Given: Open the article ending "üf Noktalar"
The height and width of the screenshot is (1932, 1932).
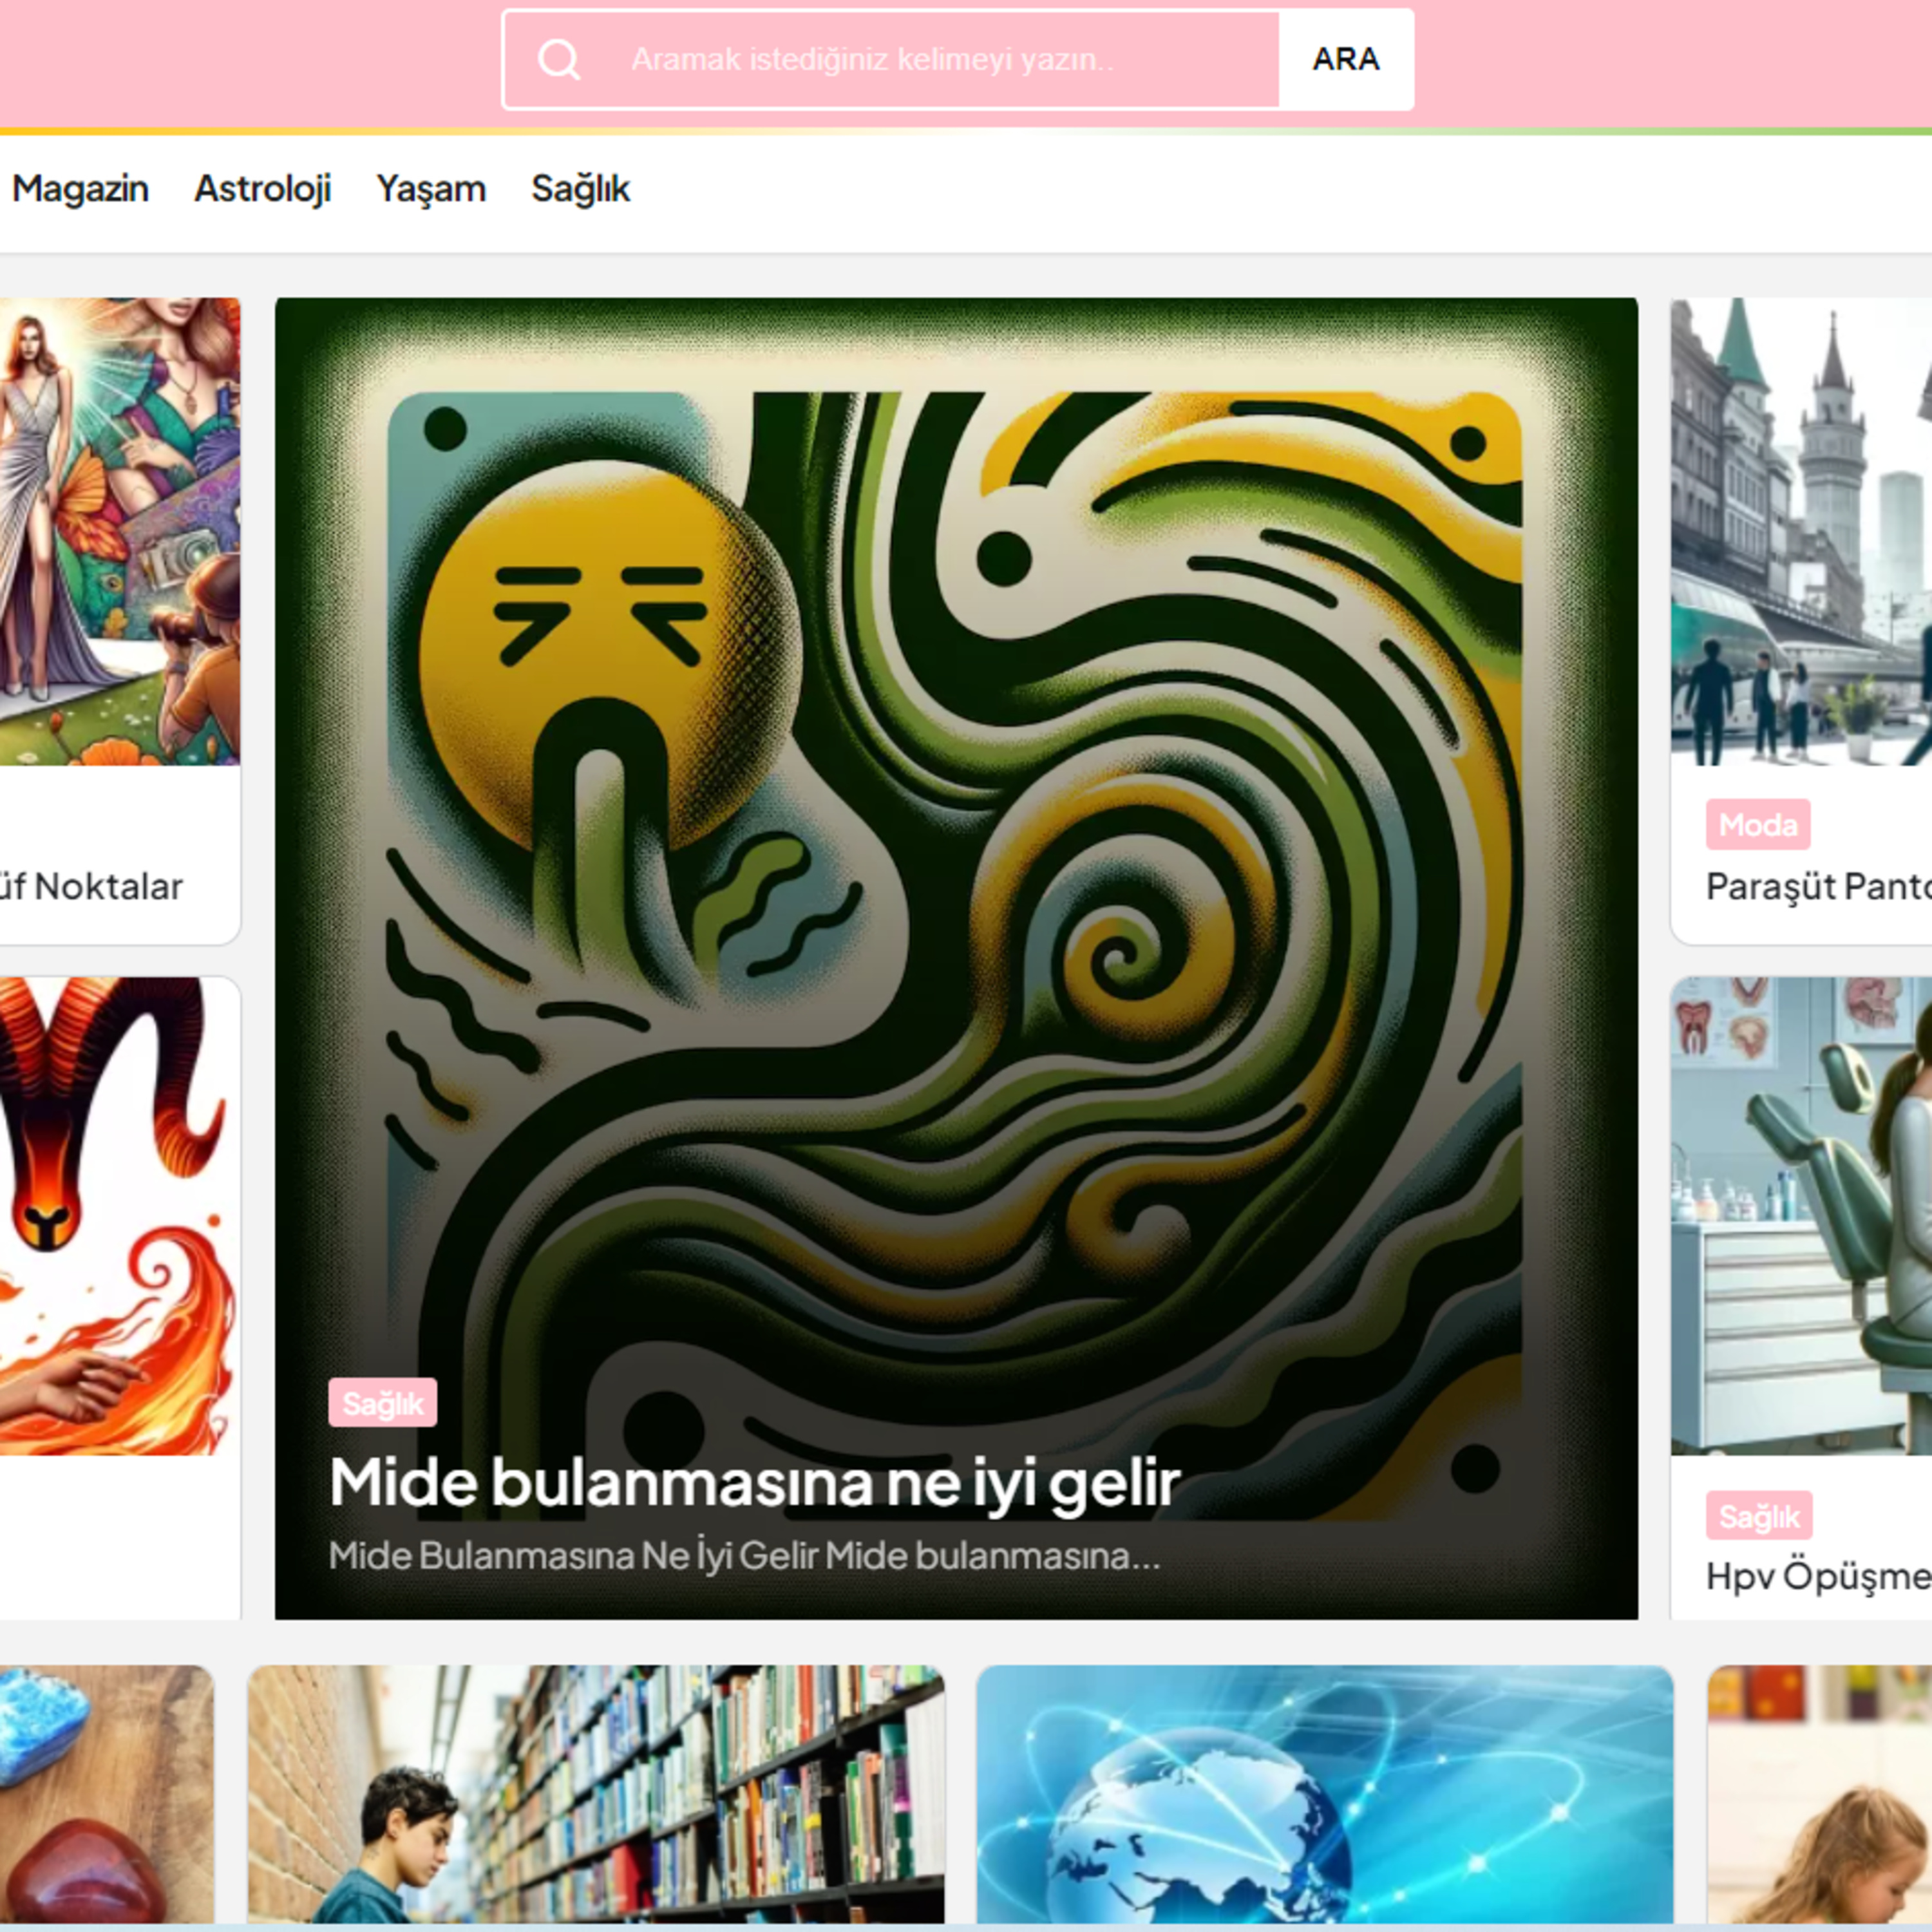Looking at the screenshot, I should [x=91, y=887].
